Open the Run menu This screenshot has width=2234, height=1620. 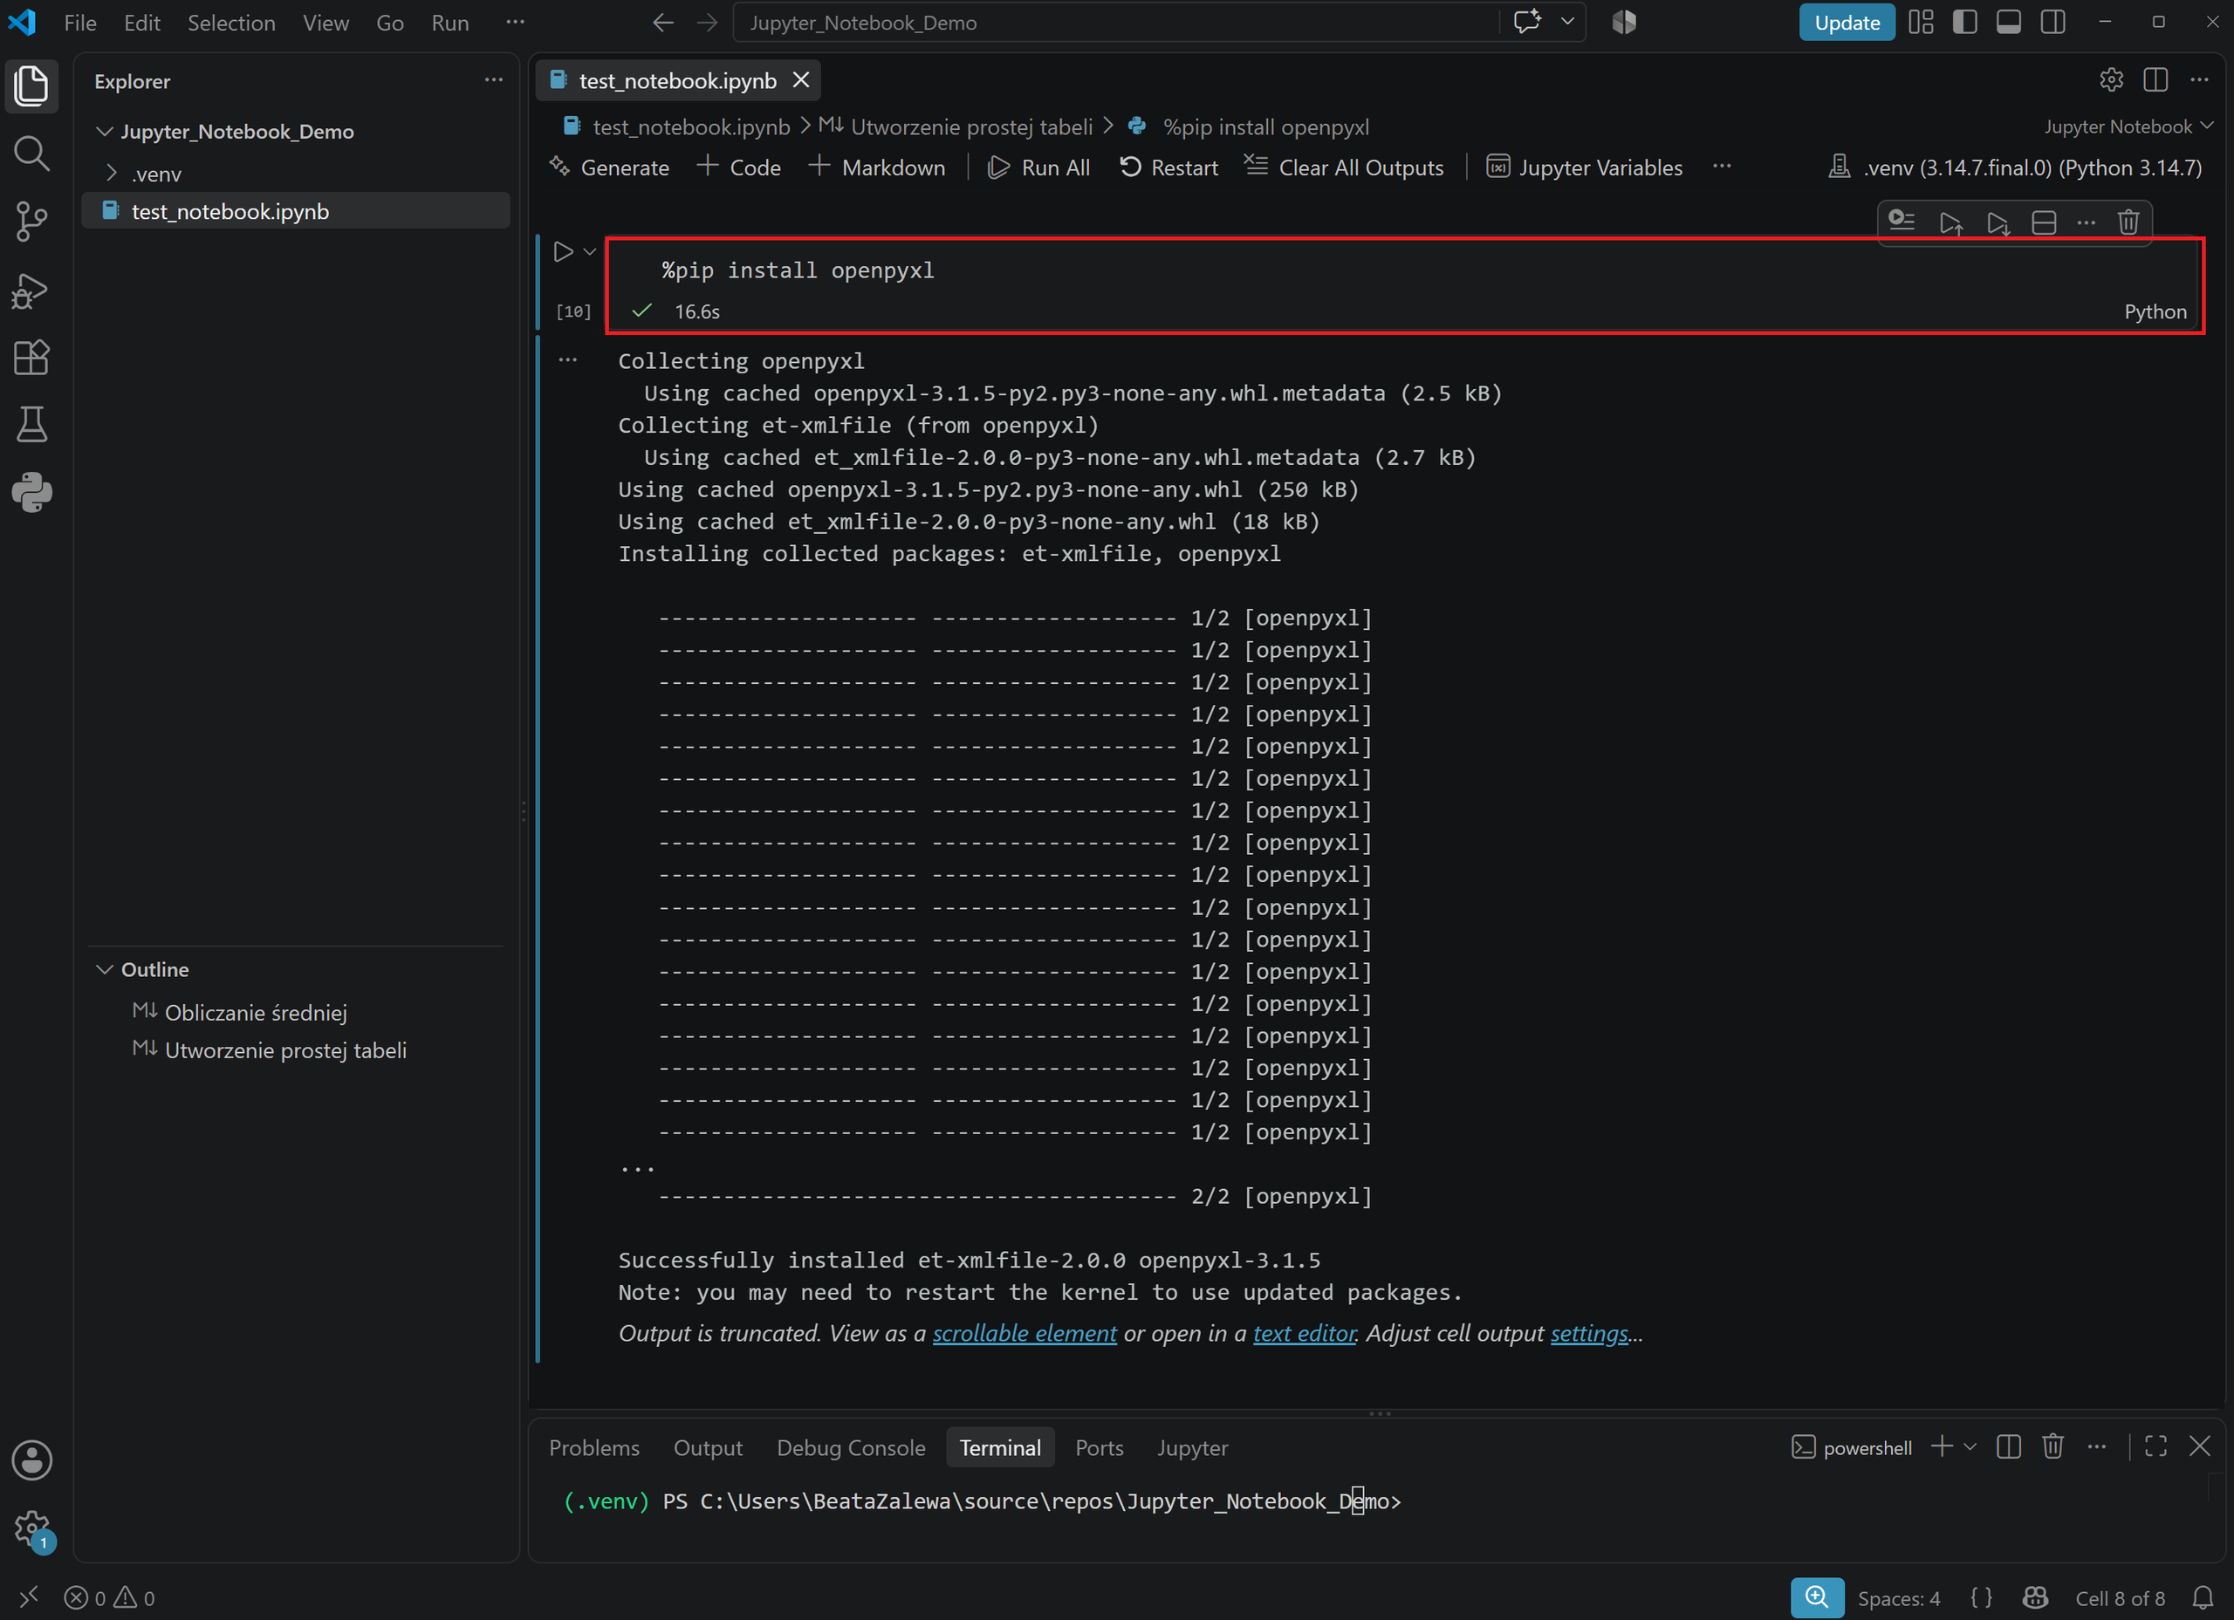(x=450, y=23)
